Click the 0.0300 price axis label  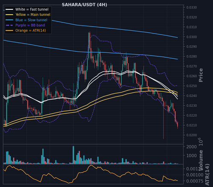tap(192, 37)
